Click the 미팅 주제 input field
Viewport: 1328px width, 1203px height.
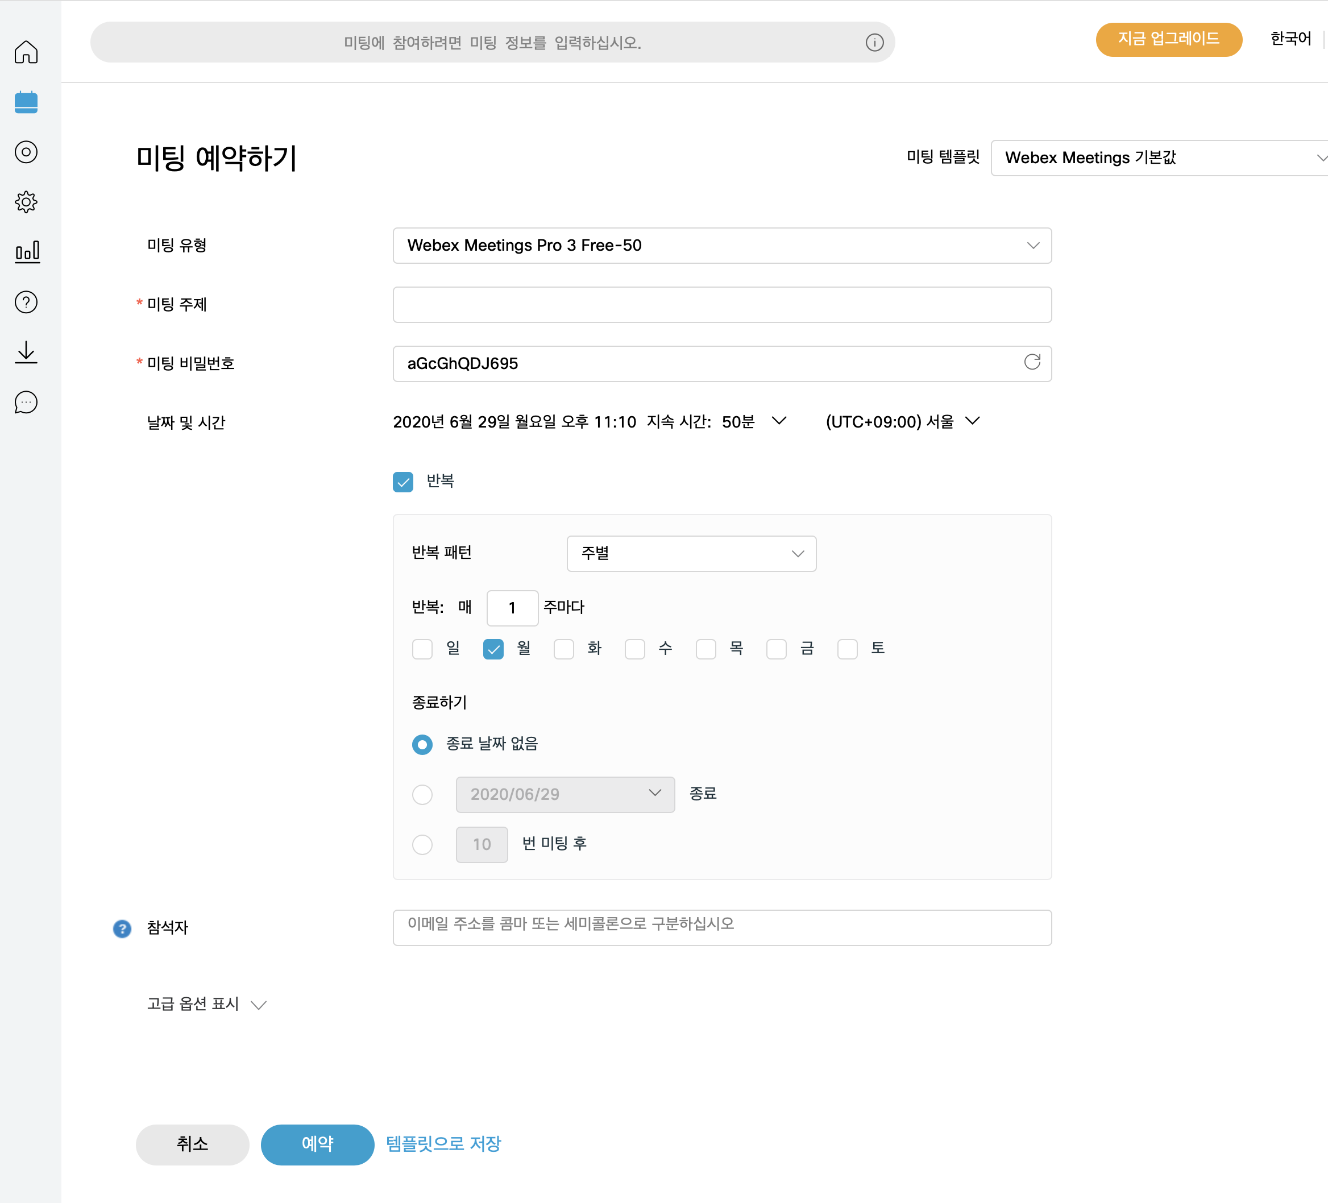pos(722,305)
